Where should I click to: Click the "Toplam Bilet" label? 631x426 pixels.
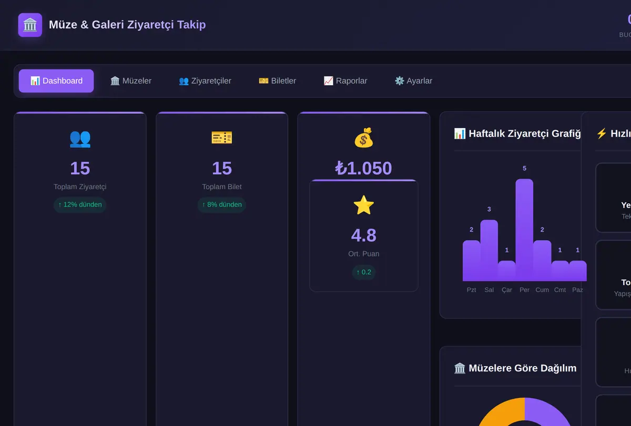click(x=222, y=186)
